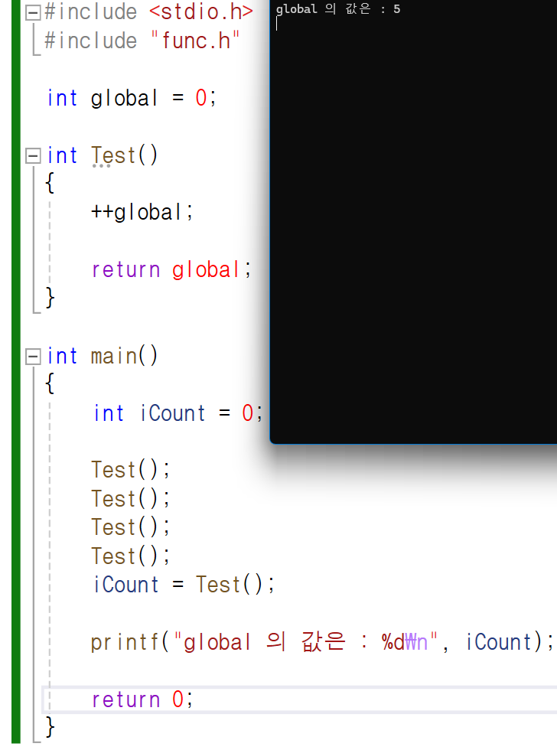Collapse the Test() function fold marker

(x=32, y=156)
